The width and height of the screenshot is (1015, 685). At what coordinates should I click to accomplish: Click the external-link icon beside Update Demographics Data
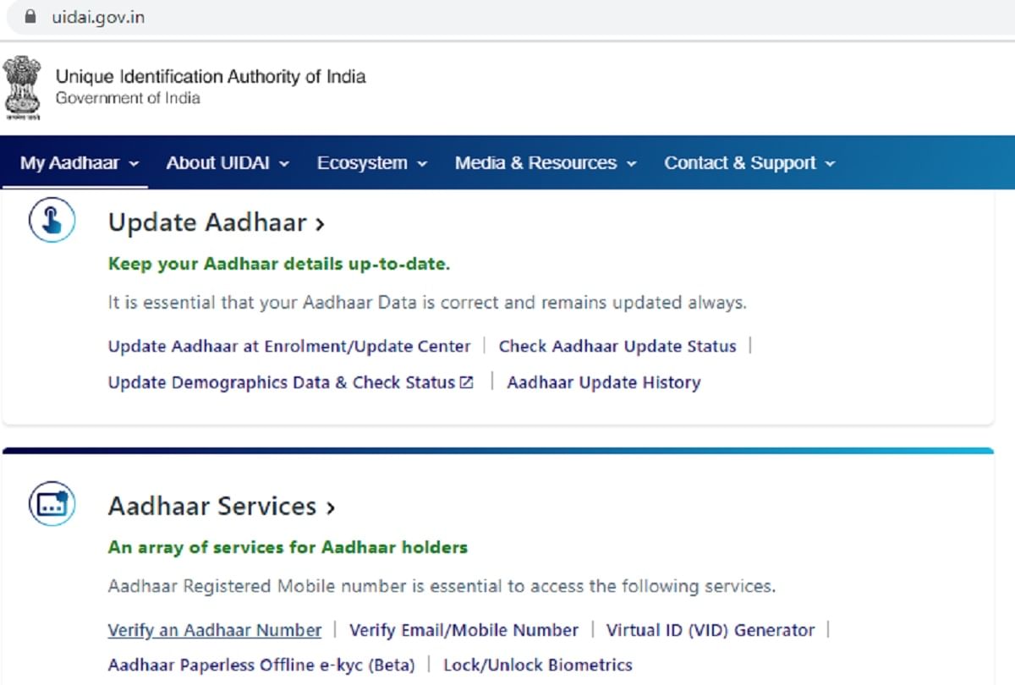(466, 381)
